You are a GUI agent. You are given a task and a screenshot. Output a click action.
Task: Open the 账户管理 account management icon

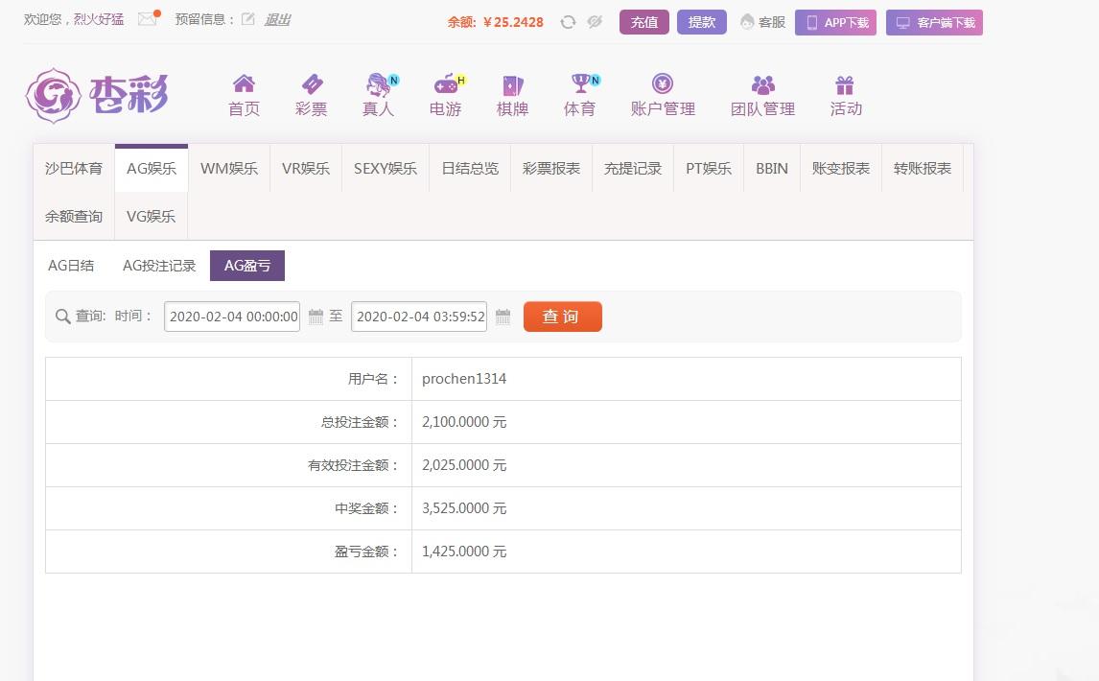click(662, 93)
